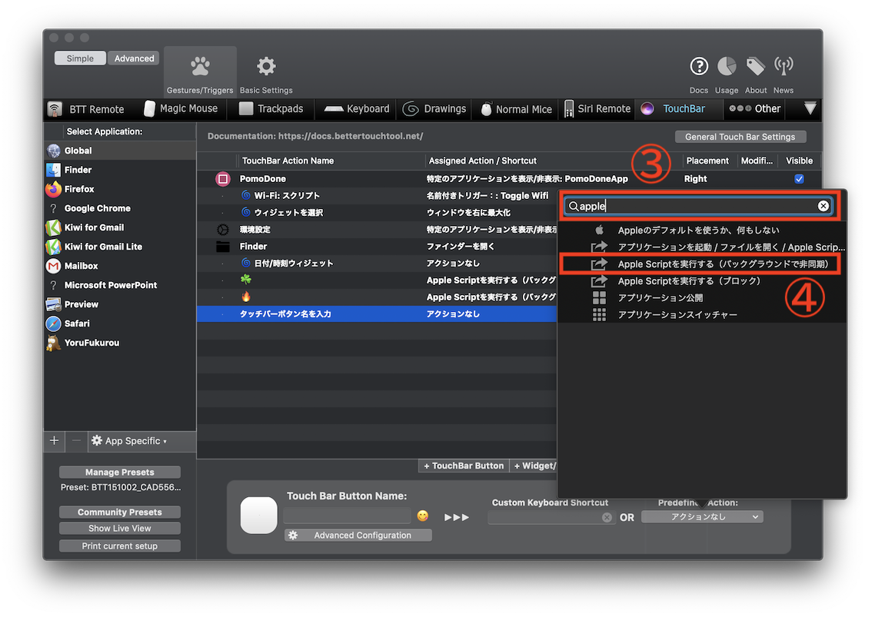875x617 pixels.
Task: Open the Usage pie chart icon
Action: [x=727, y=67]
